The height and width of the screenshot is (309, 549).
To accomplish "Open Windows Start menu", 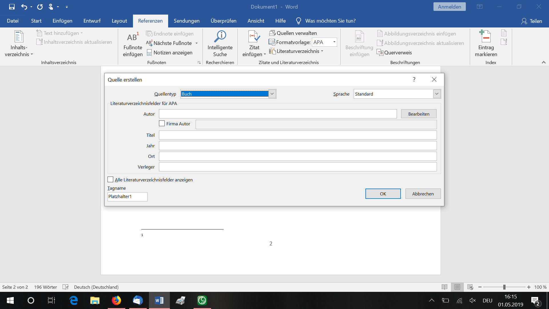I will coord(10,300).
